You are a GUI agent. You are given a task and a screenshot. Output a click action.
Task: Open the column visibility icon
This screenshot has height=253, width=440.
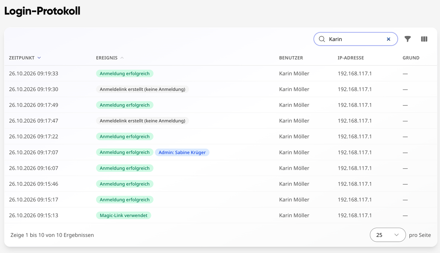tap(424, 39)
